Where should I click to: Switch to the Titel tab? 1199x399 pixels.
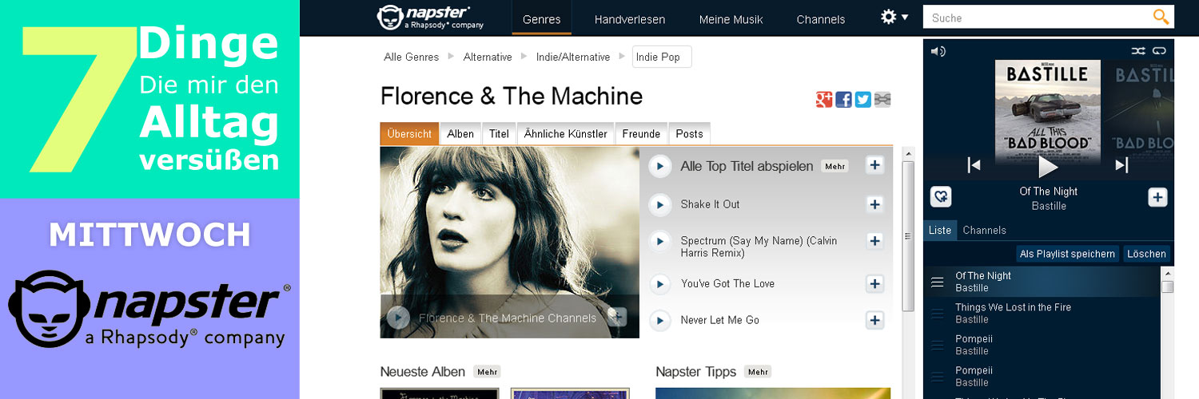point(500,134)
